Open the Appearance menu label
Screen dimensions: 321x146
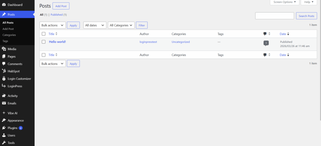[x=16, y=121]
